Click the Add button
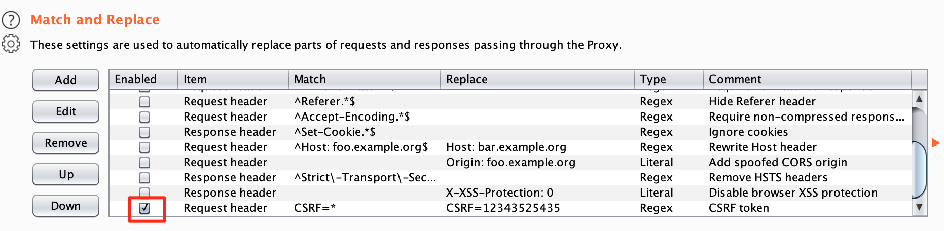944x231 pixels. tap(66, 80)
